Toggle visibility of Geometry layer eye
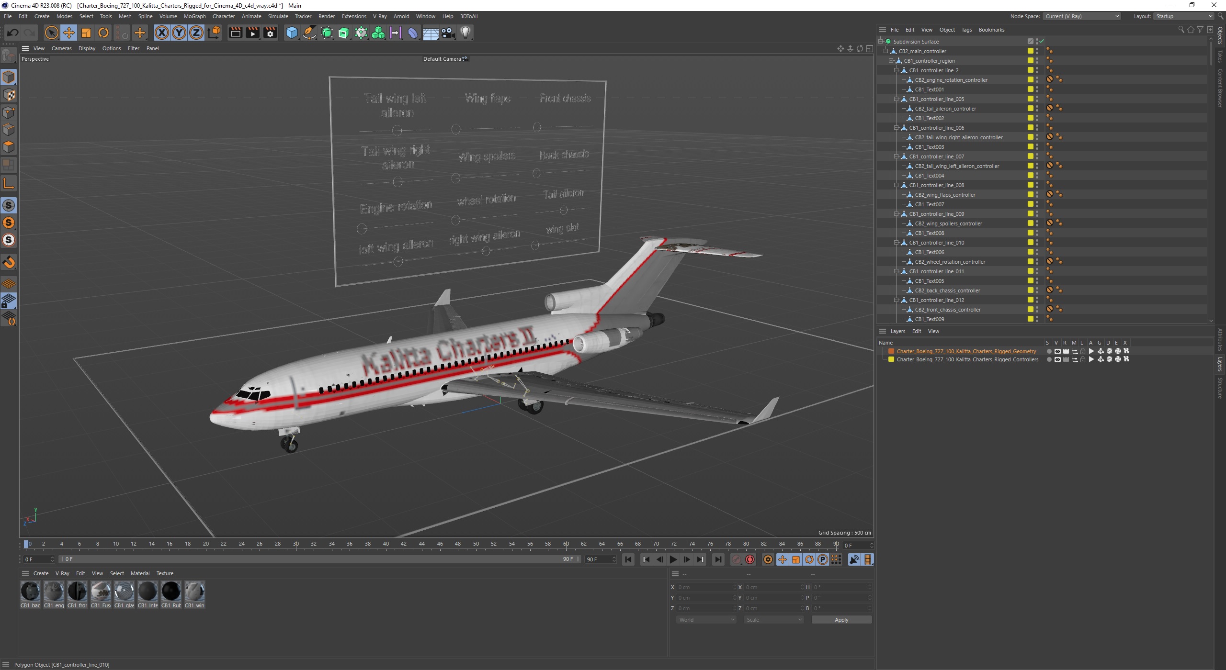1226x670 pixels. 1057,351
